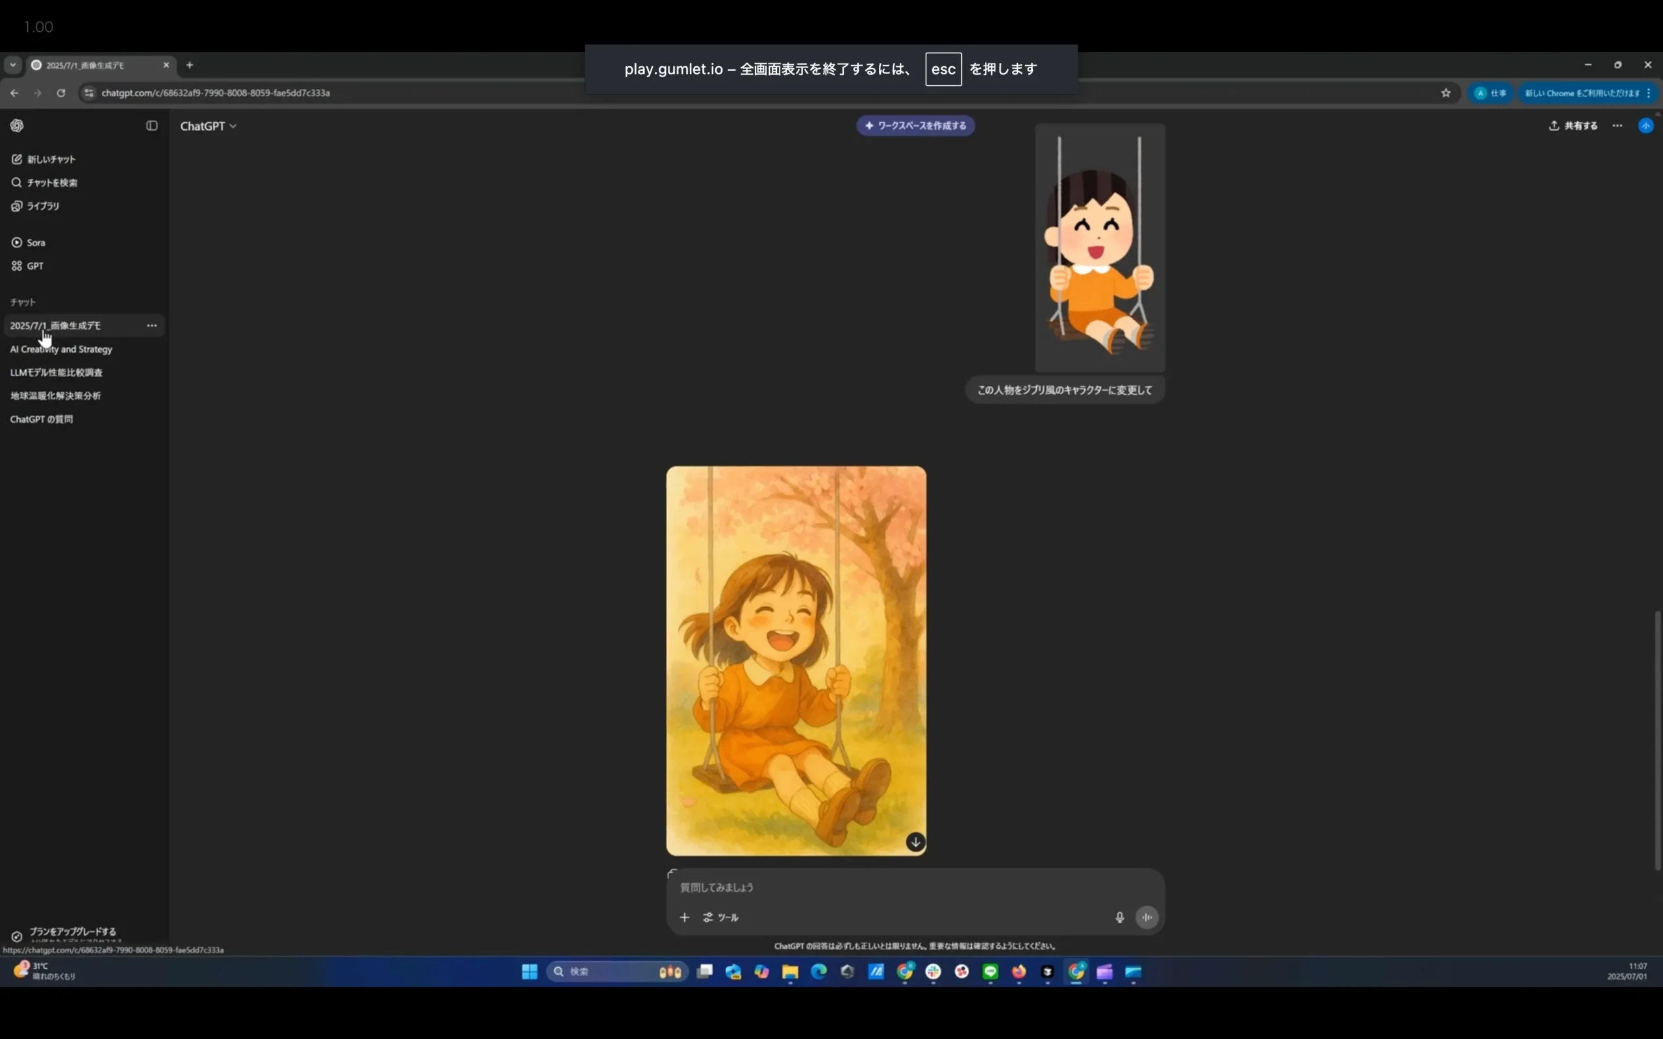
Task: Open the tab search dropdown arrow
Action: [x=12, y=66]
